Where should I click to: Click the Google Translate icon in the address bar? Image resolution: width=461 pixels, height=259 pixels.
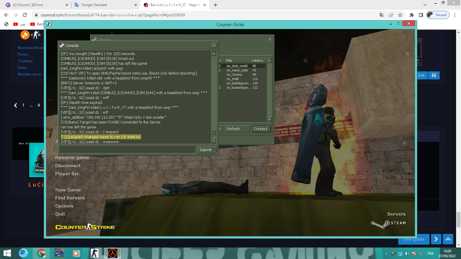[382, 15]
